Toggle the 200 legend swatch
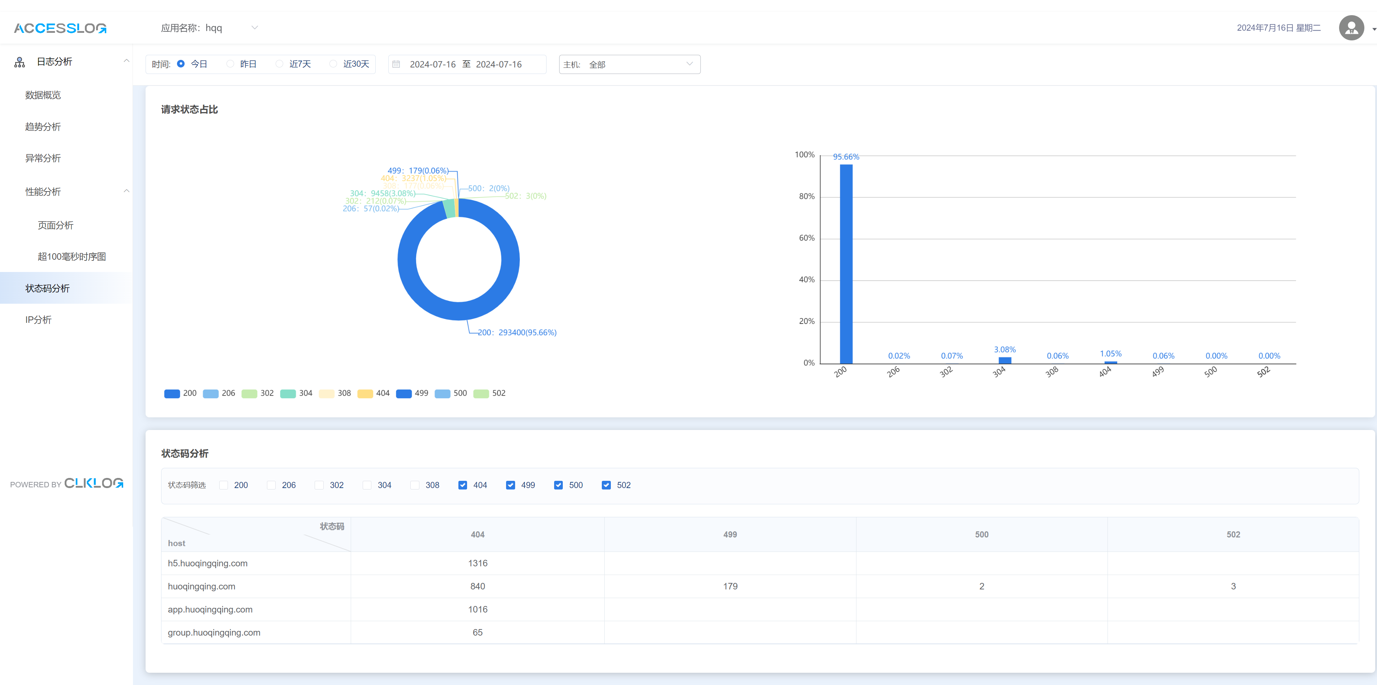This screenshot has height=685, width=1377. [x=172, y=394]
